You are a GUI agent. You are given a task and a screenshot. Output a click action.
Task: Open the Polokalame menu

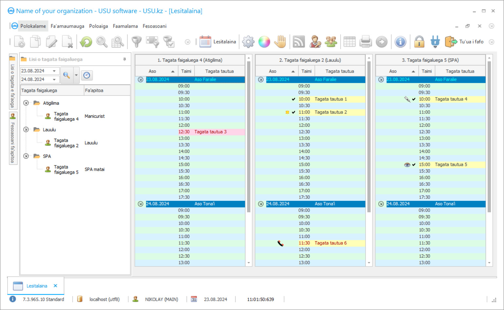point(33,26)
